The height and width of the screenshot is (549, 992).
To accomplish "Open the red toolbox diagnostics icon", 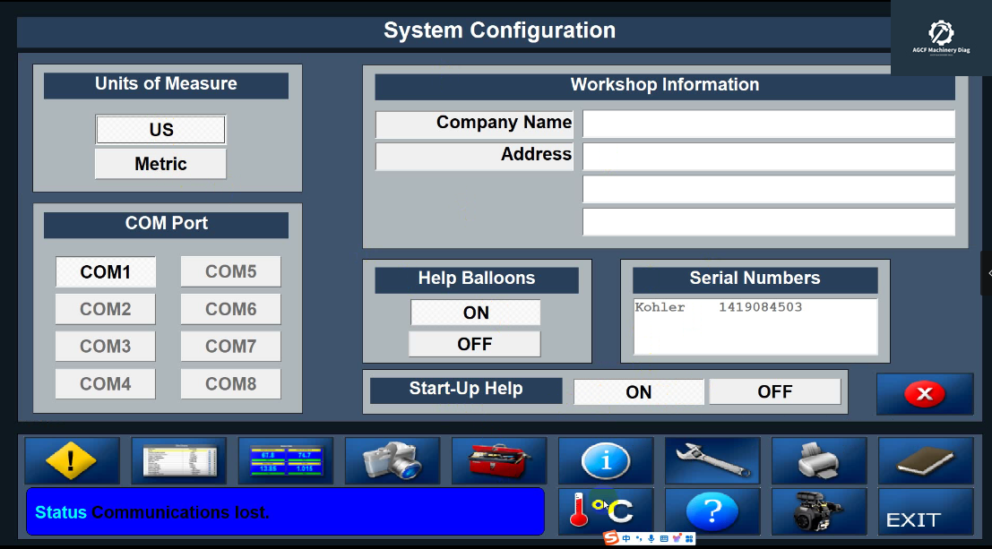I will point(499,460).
